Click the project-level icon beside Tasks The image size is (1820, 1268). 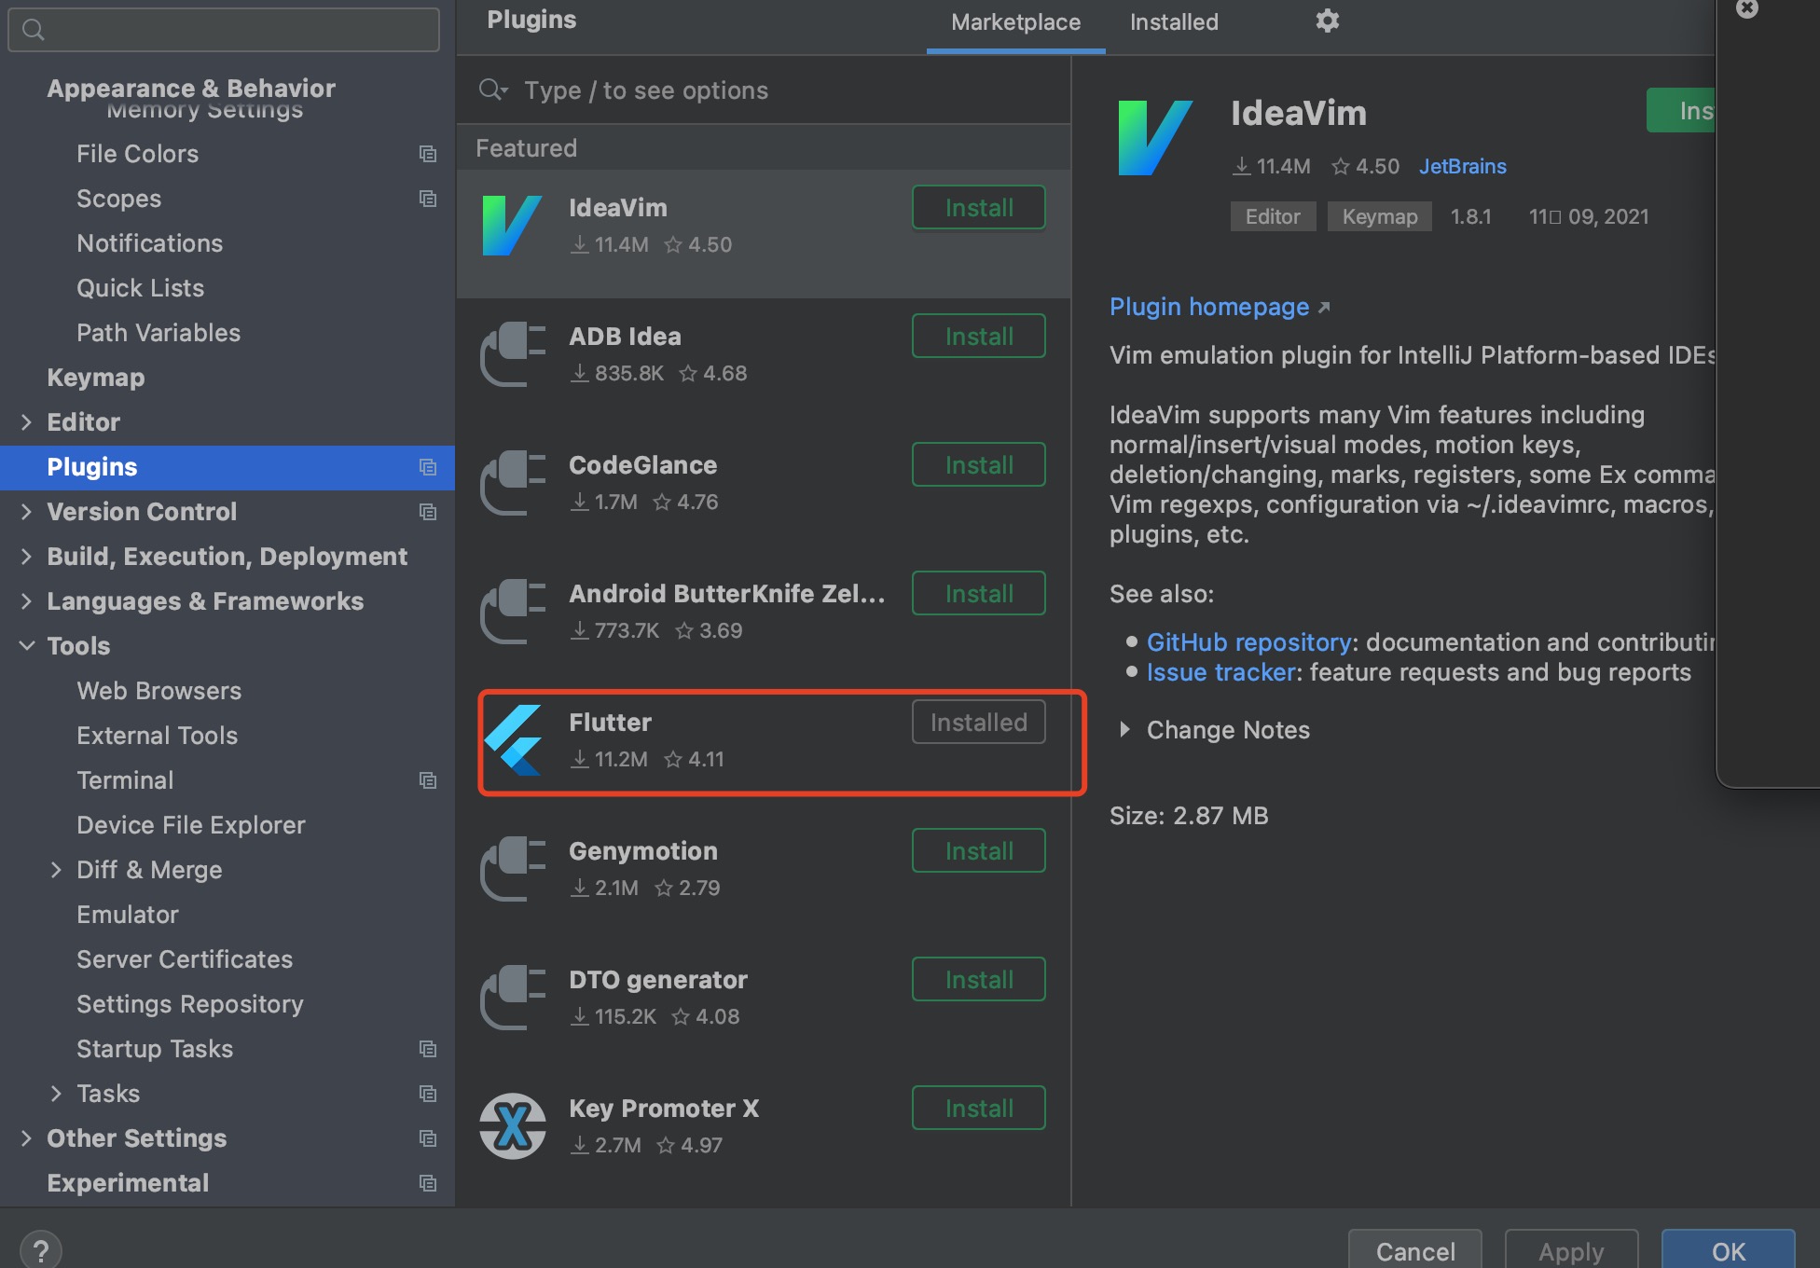coord(428,1094)
